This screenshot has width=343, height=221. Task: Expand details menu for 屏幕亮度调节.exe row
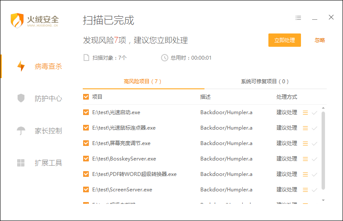(x=305, y=143)
